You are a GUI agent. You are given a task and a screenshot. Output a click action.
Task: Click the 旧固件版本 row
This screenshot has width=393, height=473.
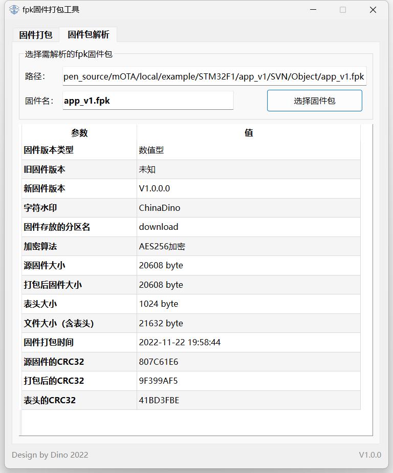[x=191, y=169]
